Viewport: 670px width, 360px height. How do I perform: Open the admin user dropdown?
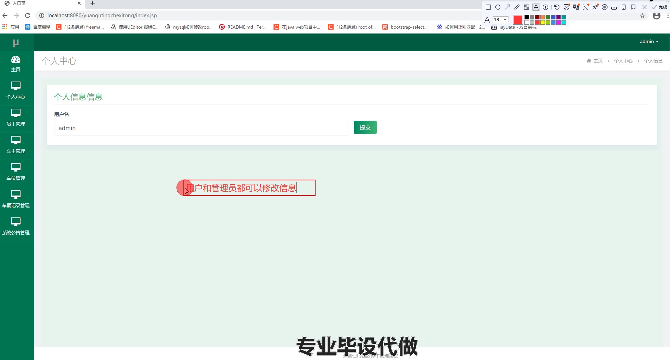[x=649, y=42]
